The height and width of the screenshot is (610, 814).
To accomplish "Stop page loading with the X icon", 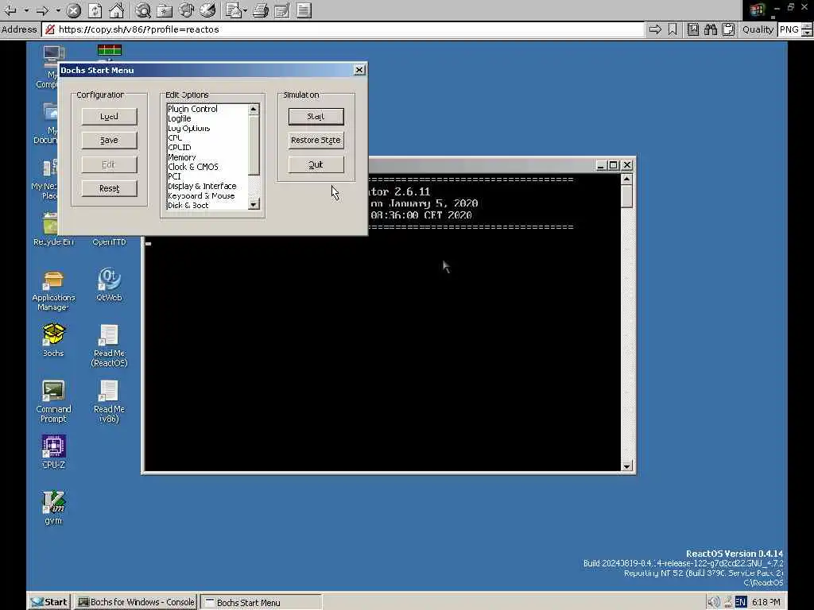I will (74, 10).
